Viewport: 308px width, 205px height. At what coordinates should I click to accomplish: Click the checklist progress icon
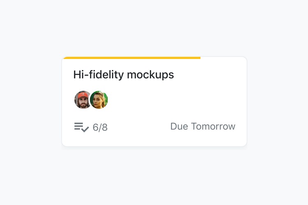click(81, 127)
